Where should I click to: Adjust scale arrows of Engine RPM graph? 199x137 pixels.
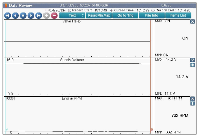point(193,104)
